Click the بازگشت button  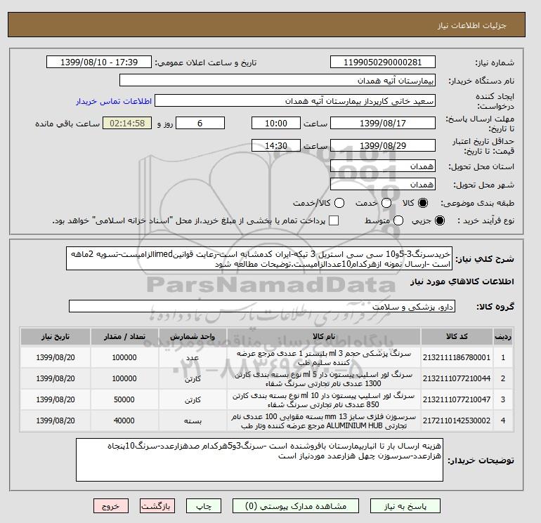[x=157, y=506]
